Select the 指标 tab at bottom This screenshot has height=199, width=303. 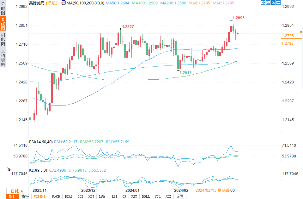[13, 196]
